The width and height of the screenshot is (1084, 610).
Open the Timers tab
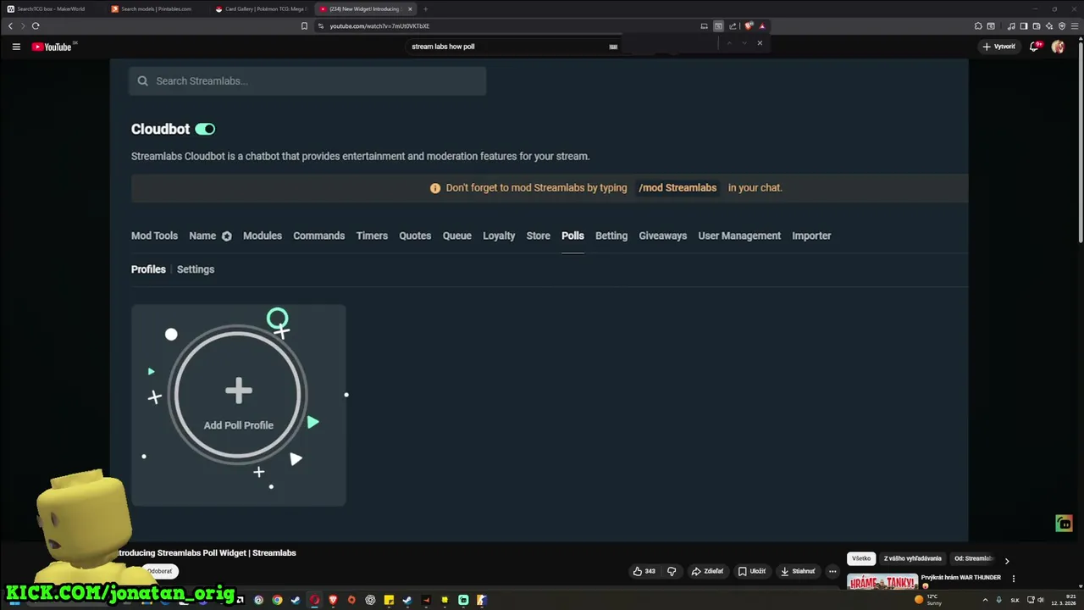point(372,236)
